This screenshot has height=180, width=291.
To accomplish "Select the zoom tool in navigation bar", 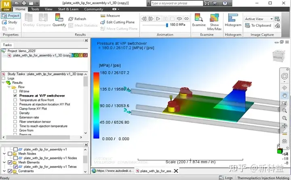I will tap(284, 103).
